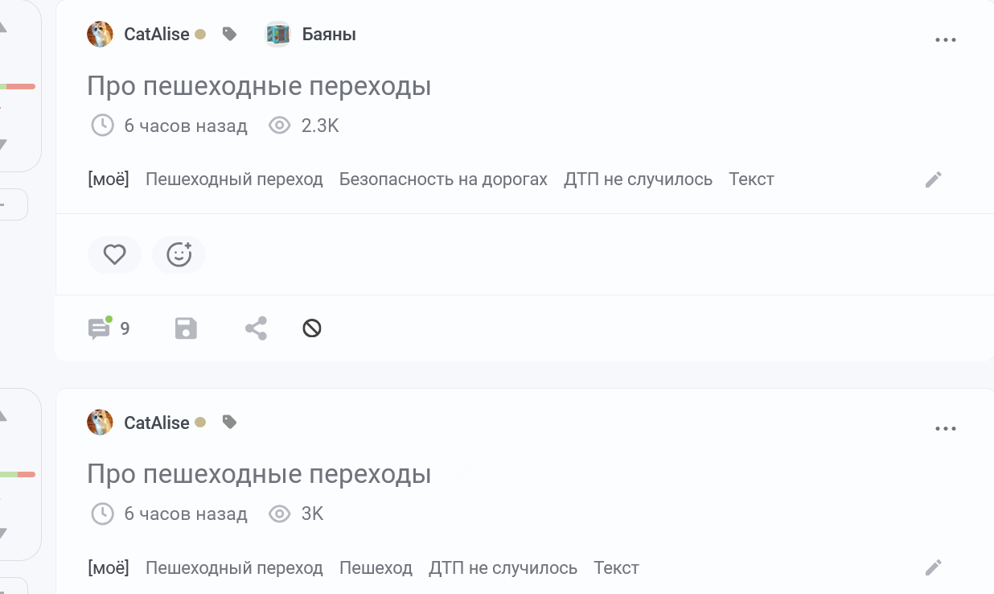Click the tag icon next to CatAlise in the second post
Viewport: 994px width, 594px height.
click(229, 422)
